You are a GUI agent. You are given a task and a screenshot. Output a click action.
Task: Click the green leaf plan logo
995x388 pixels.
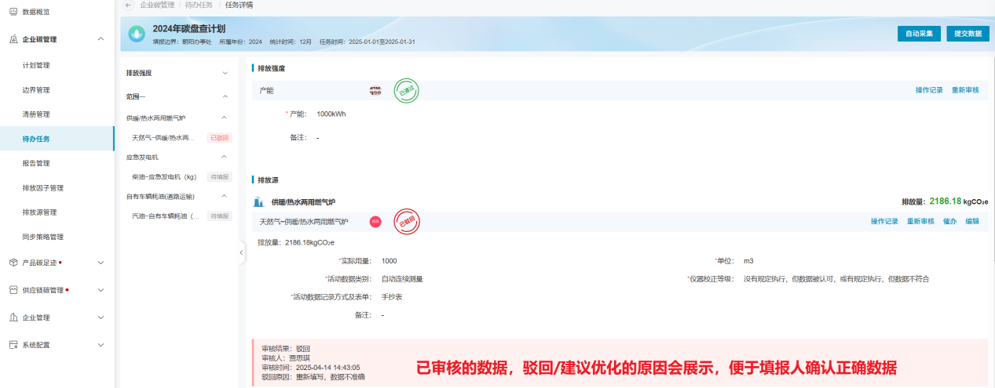click(x=137, y=34)
